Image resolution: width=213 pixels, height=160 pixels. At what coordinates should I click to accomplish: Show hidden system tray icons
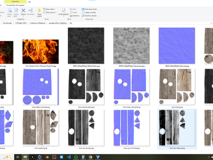pos(209,157)
